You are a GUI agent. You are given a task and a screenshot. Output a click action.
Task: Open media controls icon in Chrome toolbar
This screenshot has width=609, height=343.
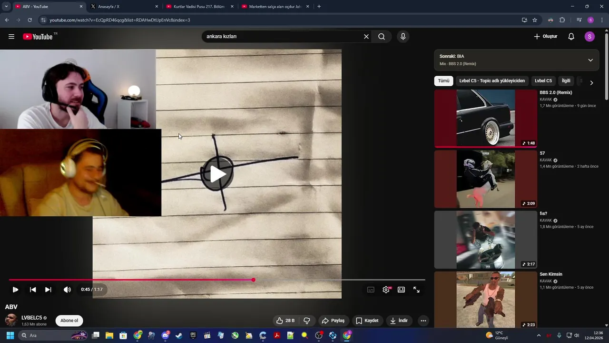(579, 20)
